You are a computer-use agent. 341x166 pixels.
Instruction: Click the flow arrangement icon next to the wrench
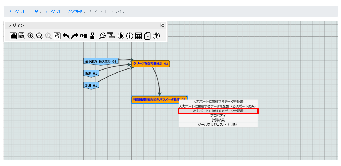[x=111, y=35]
